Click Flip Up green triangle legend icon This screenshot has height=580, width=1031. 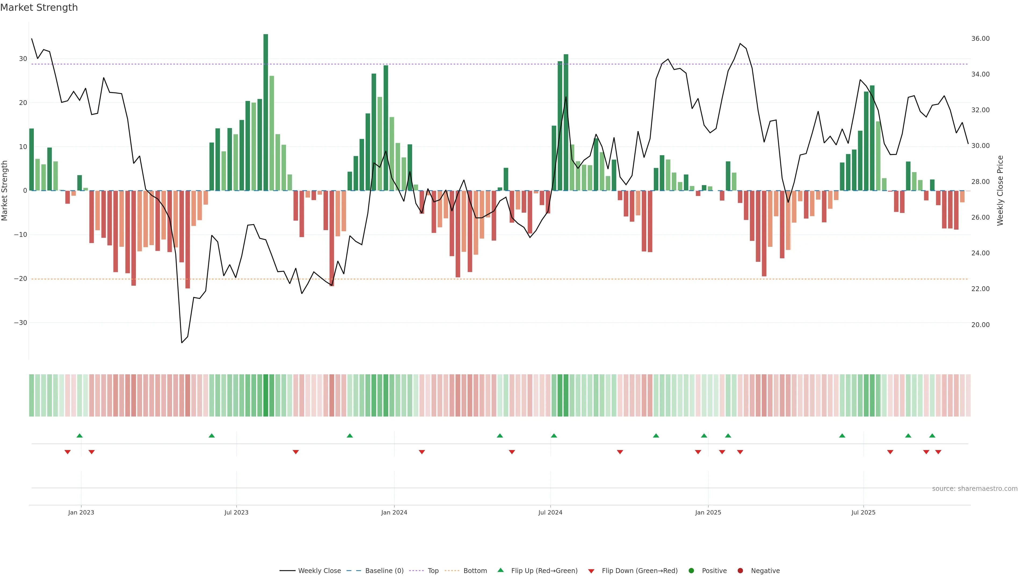[500, 570]
